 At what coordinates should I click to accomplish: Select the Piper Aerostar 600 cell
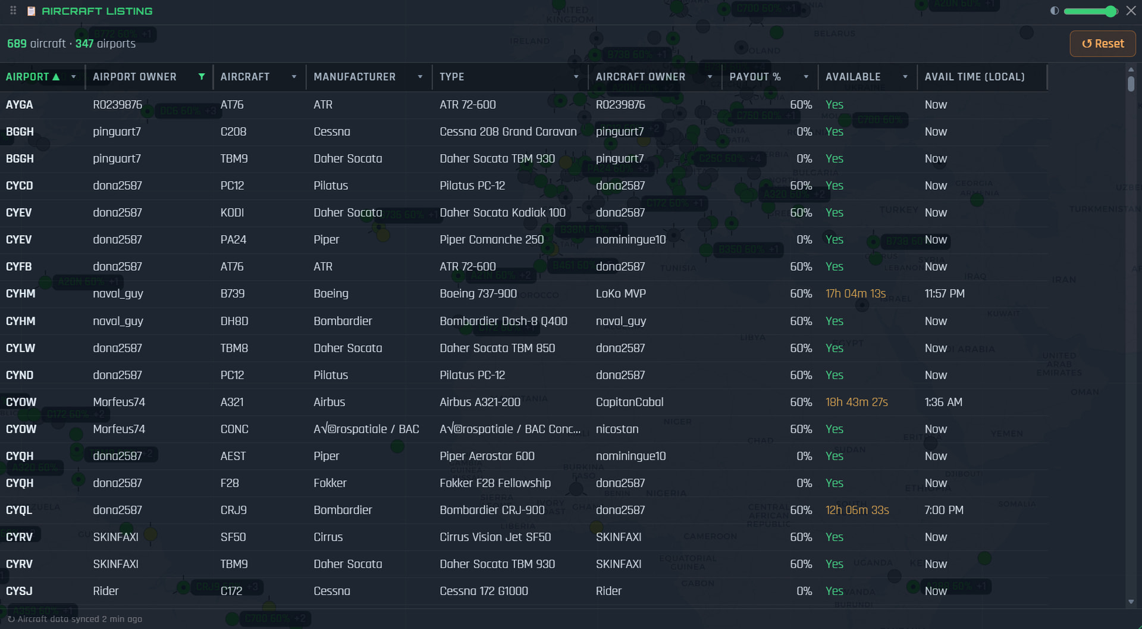click(x=487, y=456)
